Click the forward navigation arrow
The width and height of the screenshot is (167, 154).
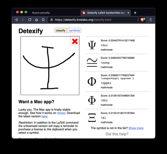pyautogui.click(x=23, y=20)
